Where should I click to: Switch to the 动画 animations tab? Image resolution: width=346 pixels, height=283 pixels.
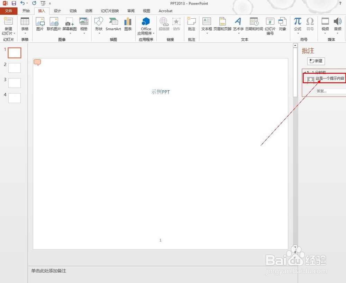click(x=89, y=11)
